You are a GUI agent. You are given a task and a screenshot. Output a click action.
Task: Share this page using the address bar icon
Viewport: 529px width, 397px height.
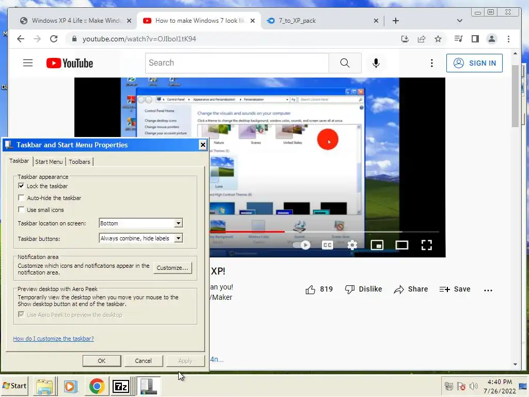[422, 39]
